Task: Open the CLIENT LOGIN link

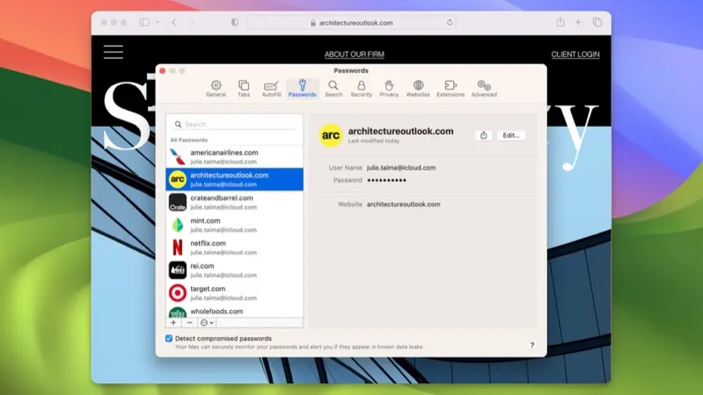Action: 575,55
